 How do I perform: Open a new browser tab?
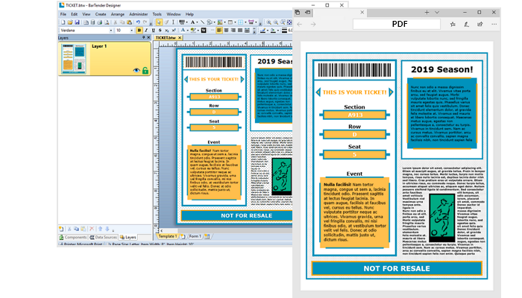pos(427,13)
